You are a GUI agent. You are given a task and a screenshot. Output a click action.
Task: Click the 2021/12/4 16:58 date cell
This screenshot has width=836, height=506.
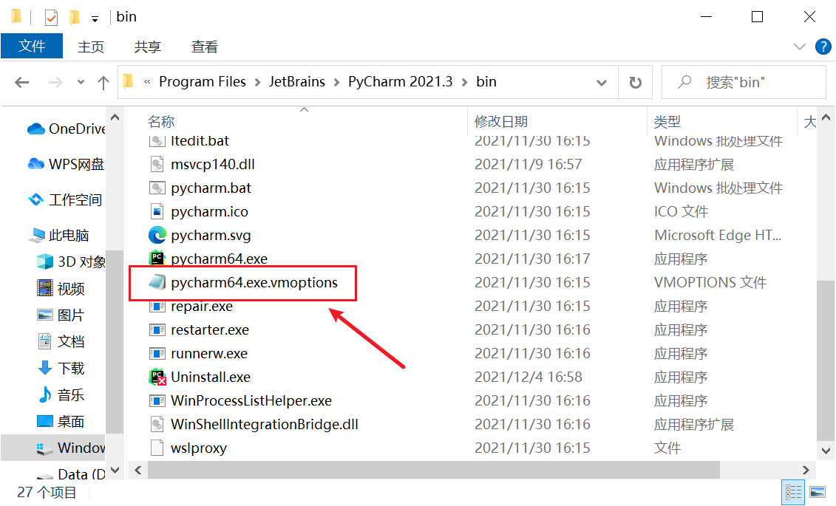click(x=529, y=377)
